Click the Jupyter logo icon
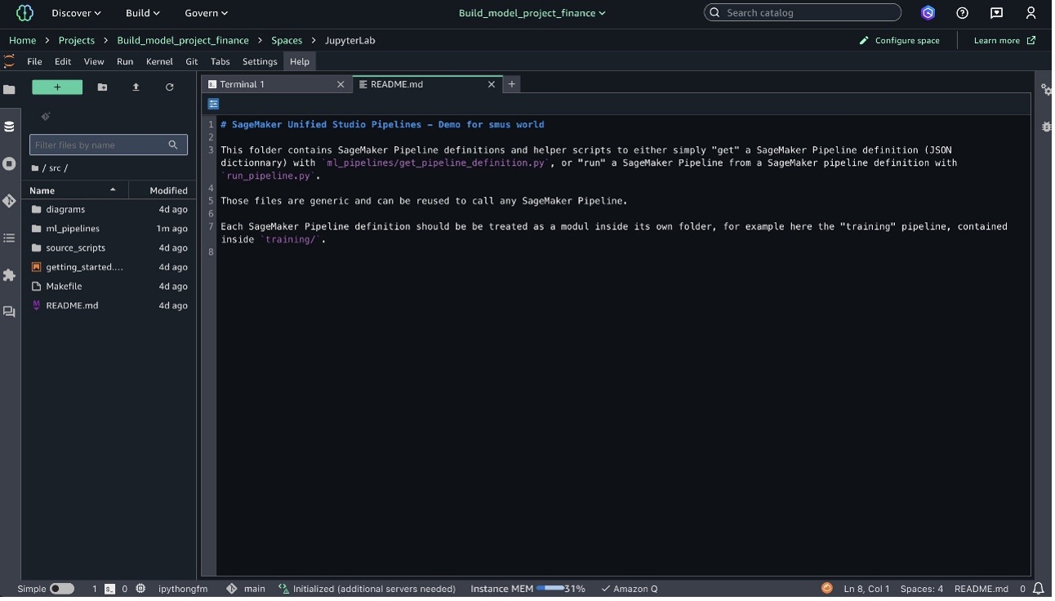Image resolution: width=1055 pixels, height=601 pixels. point(9,61)
